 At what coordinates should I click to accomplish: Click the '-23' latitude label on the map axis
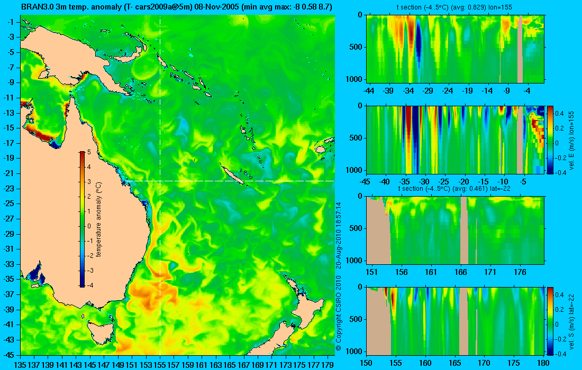coord(8,188)
